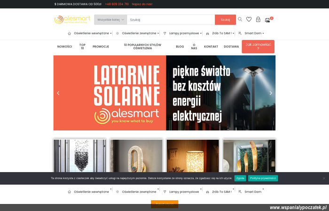This screenshot has height=211, width=329.
Task: Expand bottom Zrób To SAM menu
Action: 233,189
